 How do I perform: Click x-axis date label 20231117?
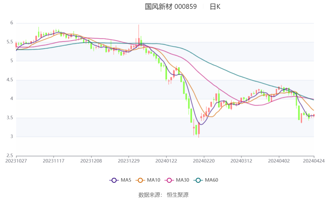click(x=54, y=161)
